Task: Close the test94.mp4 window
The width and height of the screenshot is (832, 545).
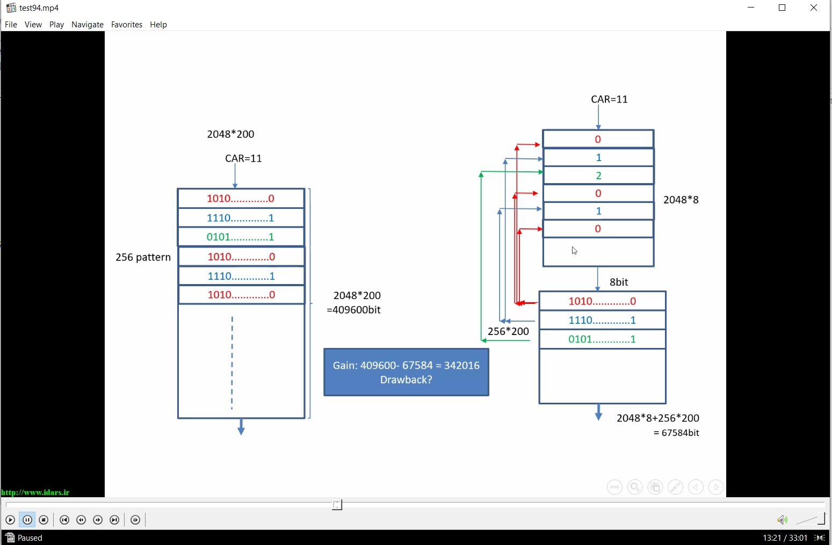Action: tap(814, 8)
